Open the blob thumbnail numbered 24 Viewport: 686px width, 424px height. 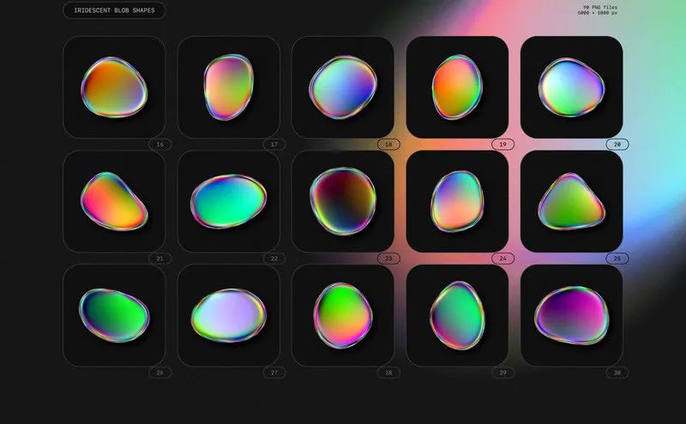pyautogui.click(x=456, y=201)
